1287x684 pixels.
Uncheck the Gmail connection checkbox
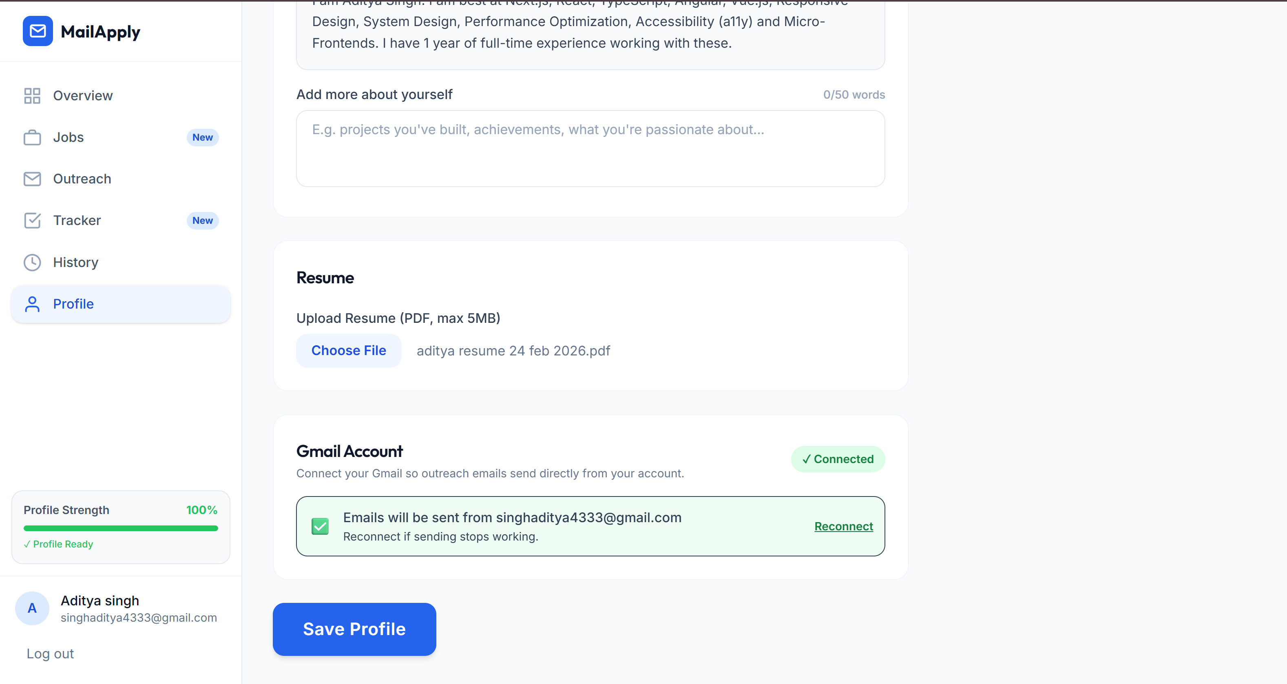click(x=320, y=526)
